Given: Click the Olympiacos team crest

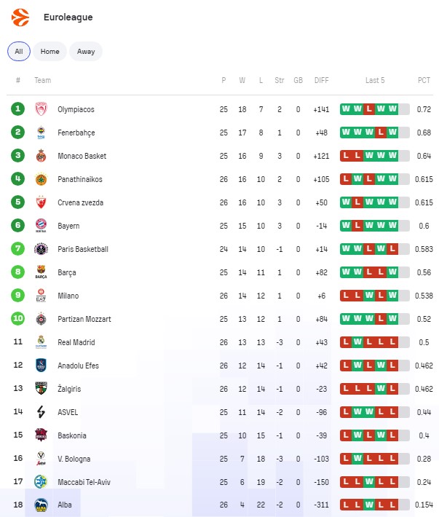Looking at the screenshot, I should point(41,109).
